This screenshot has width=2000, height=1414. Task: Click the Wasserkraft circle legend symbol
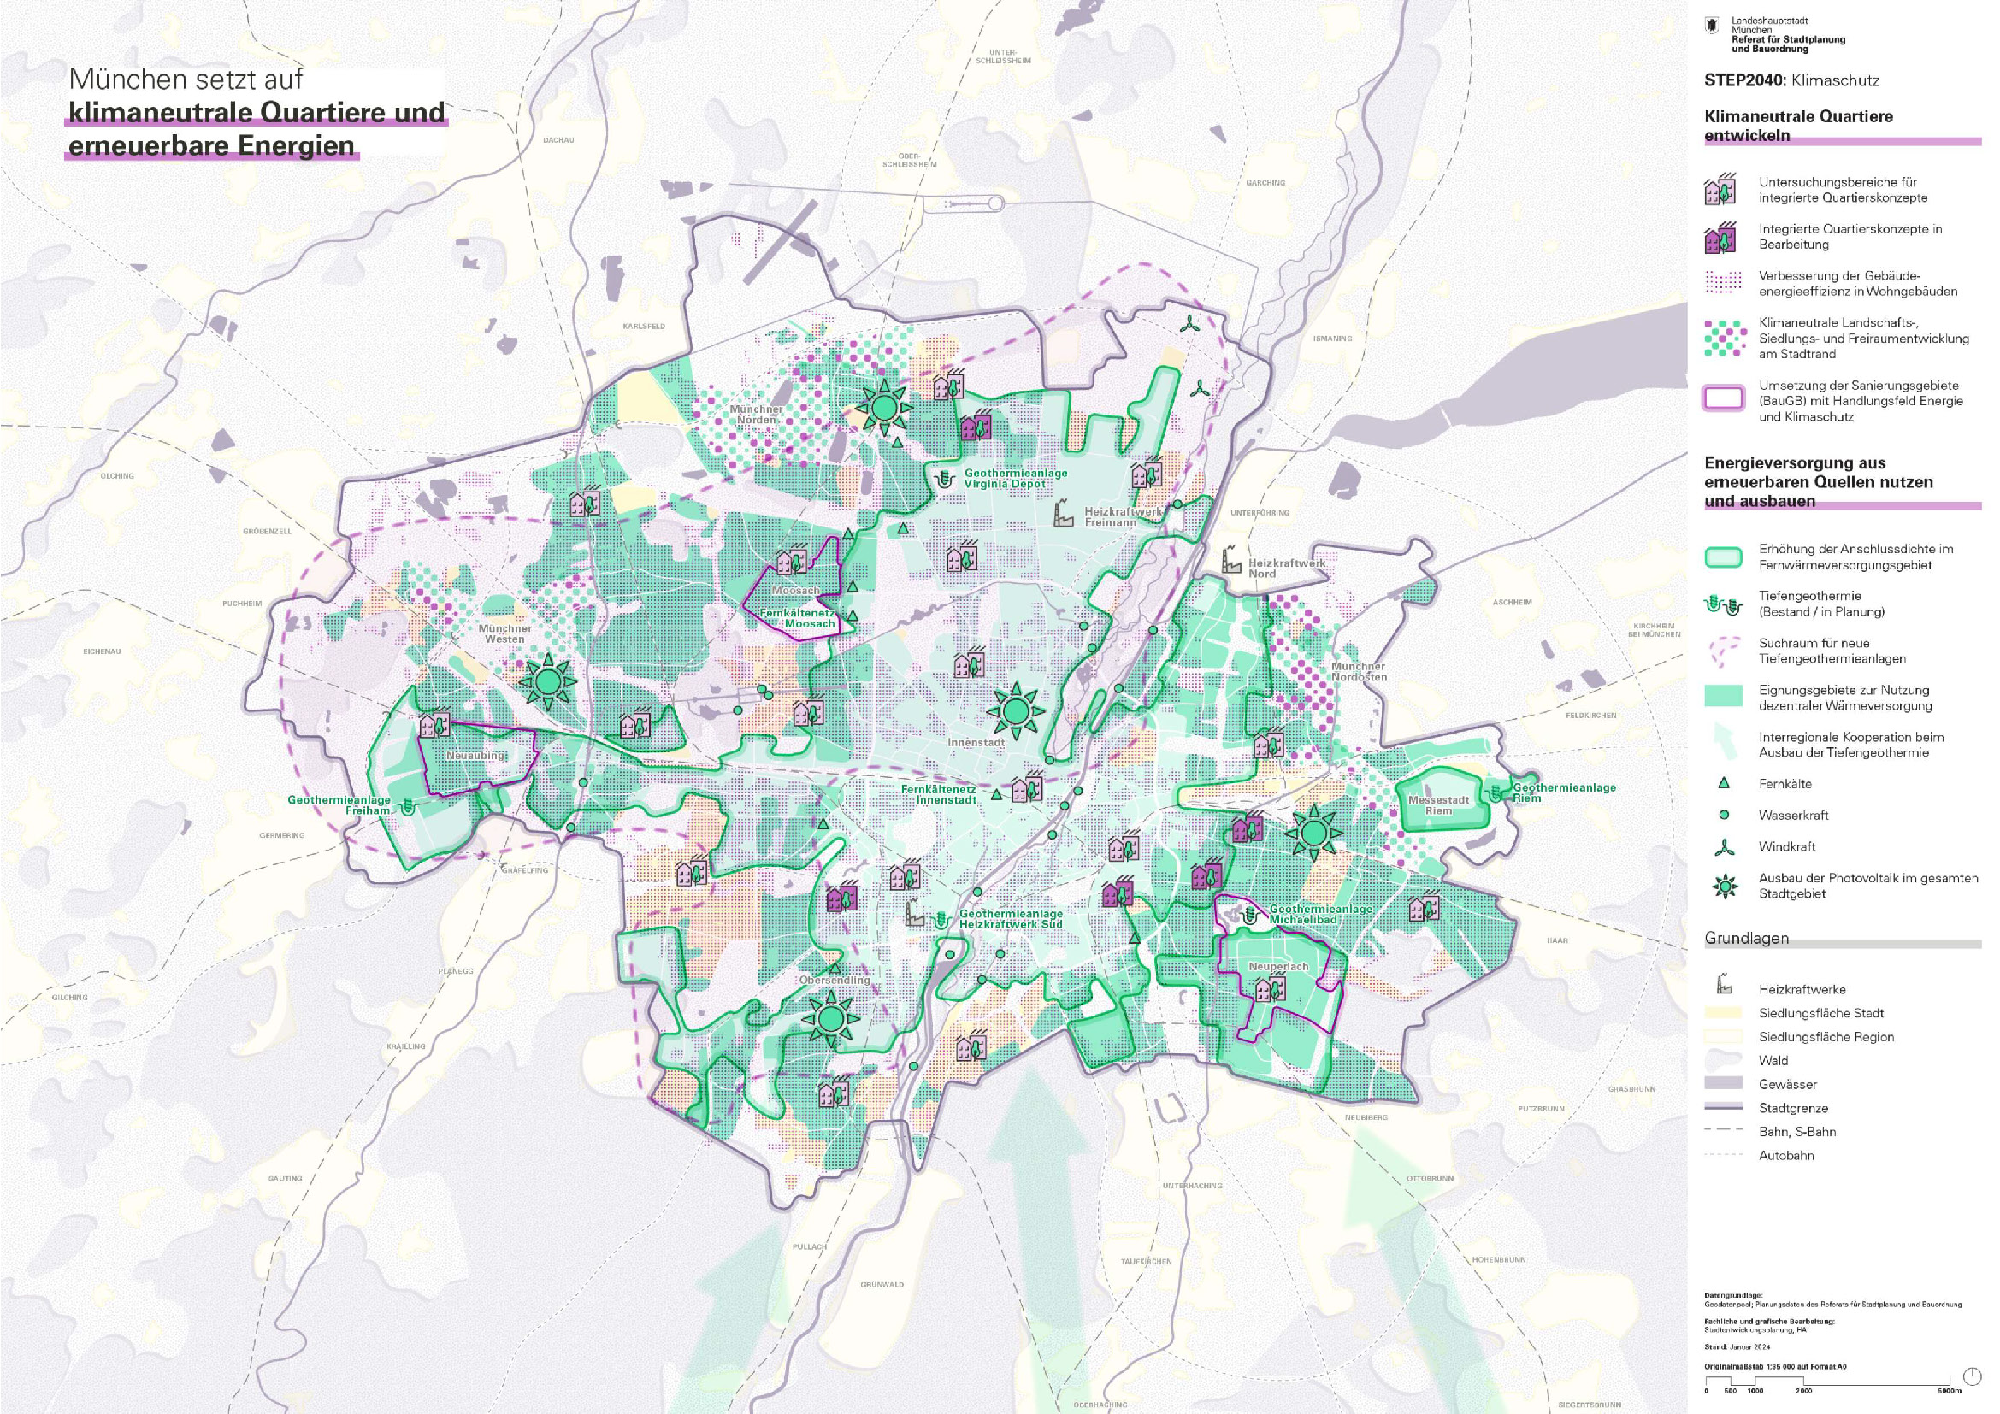coord(1724,815)
